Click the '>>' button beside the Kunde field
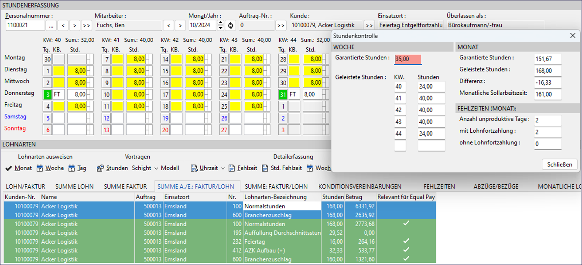This screenshot has height=265, width=582. click(x=369, y=25)
